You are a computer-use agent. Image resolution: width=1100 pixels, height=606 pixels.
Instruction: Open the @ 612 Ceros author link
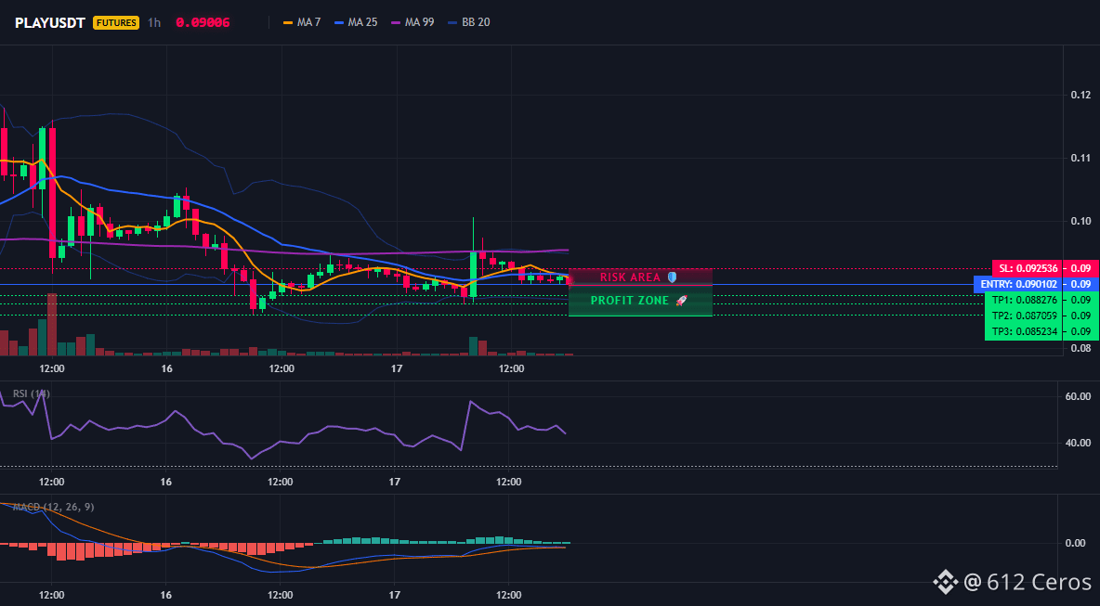(1027, 582)
